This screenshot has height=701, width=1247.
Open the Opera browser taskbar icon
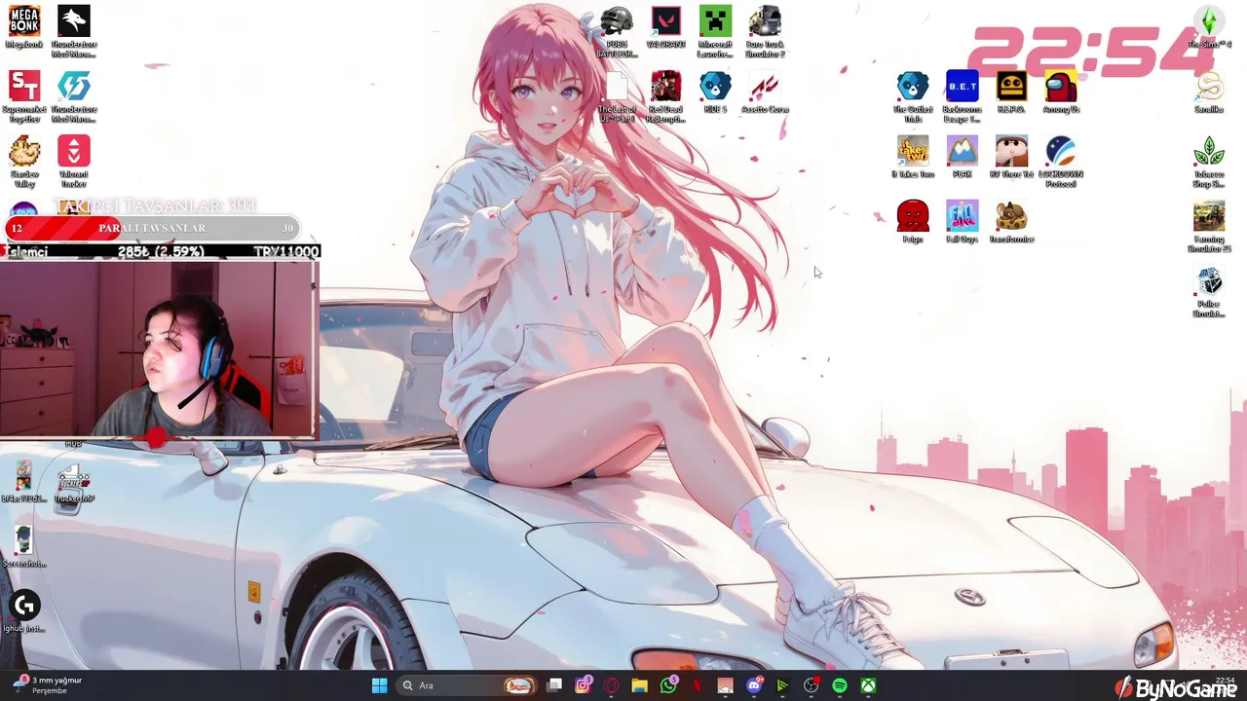(x=611, y=685)
